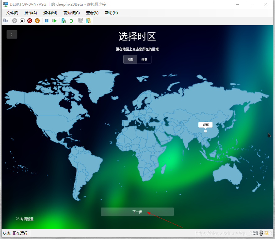
Task: Click the 成都 timezone label on the map
Action: tap(206, 125)
